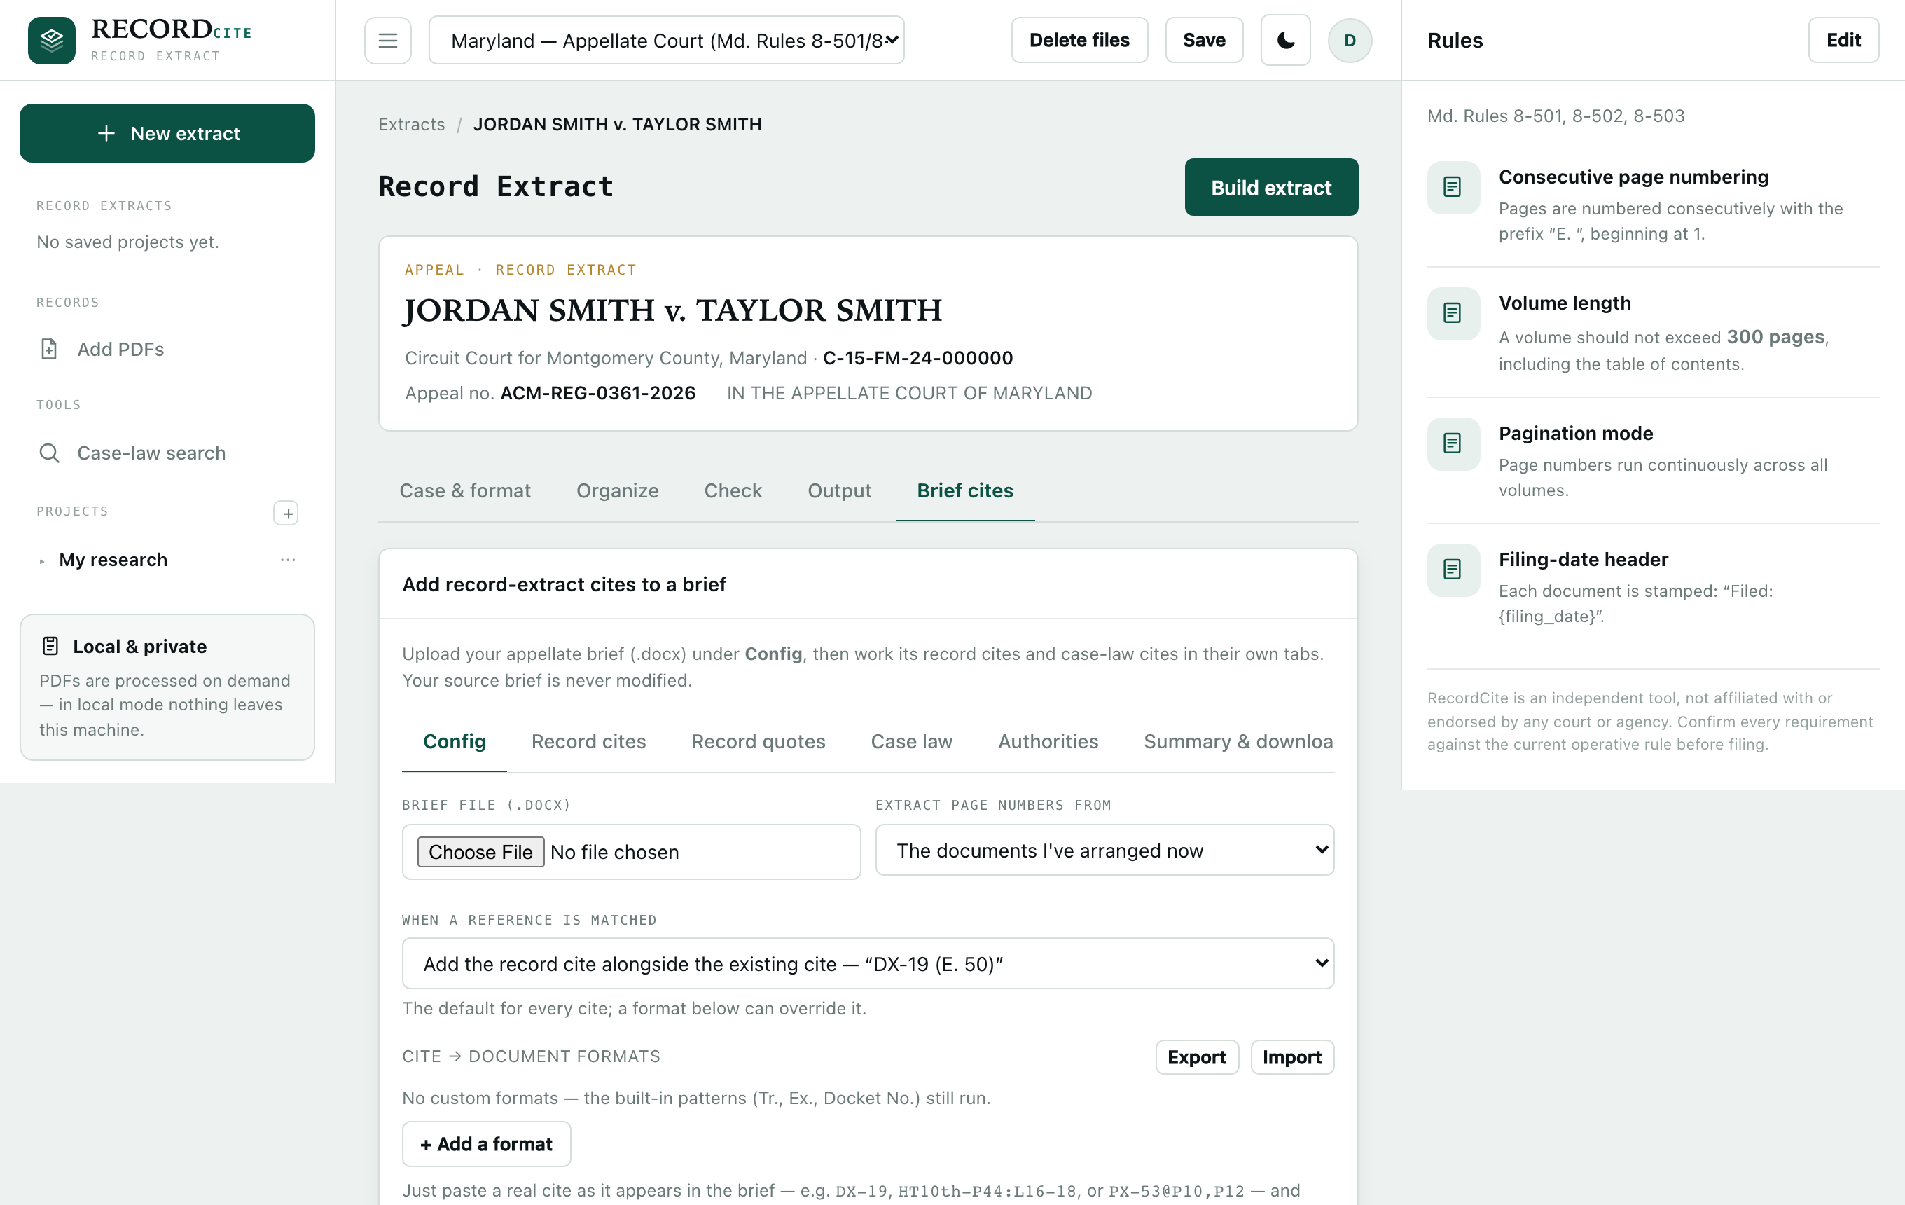Click the Pagination mode rule icon

(x=1453, y=444)
